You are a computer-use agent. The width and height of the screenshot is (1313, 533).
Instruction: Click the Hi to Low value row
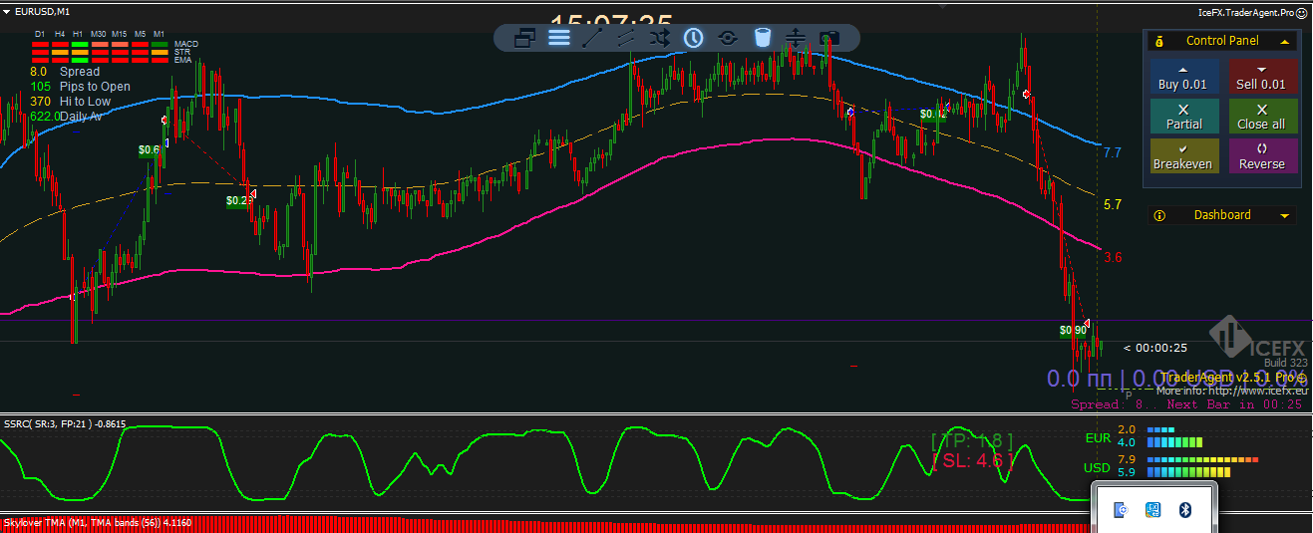click(70, 102)
